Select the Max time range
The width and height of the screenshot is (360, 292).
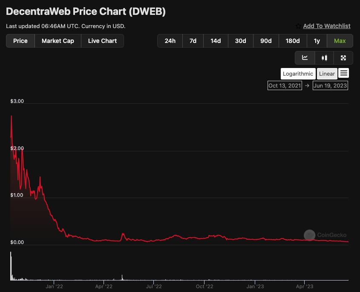click(x=340, y=41)
